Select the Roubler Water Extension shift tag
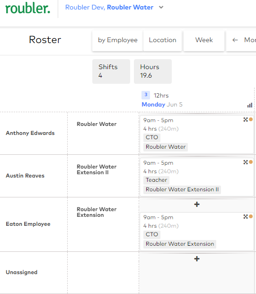This screenshot has width=256, height=294. coord(180,244)
